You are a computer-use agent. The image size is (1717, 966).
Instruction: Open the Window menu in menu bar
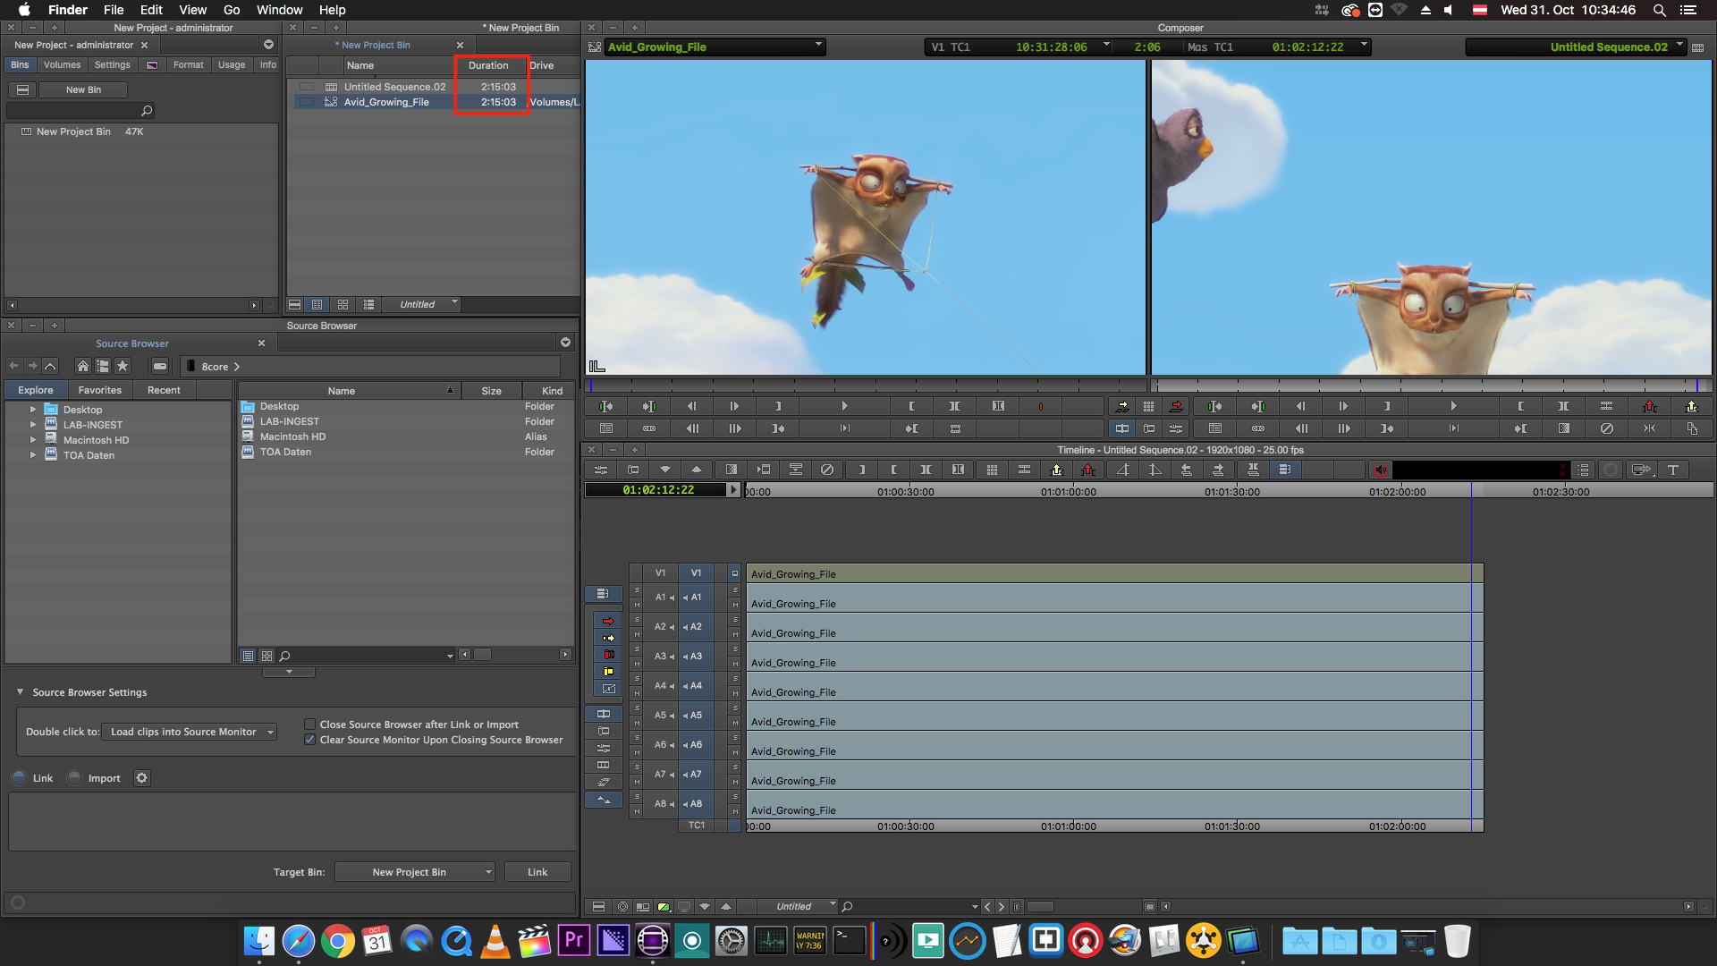click(279, 10)
